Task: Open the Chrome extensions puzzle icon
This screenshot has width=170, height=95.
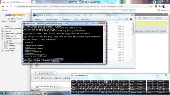Action: (160, 6)
